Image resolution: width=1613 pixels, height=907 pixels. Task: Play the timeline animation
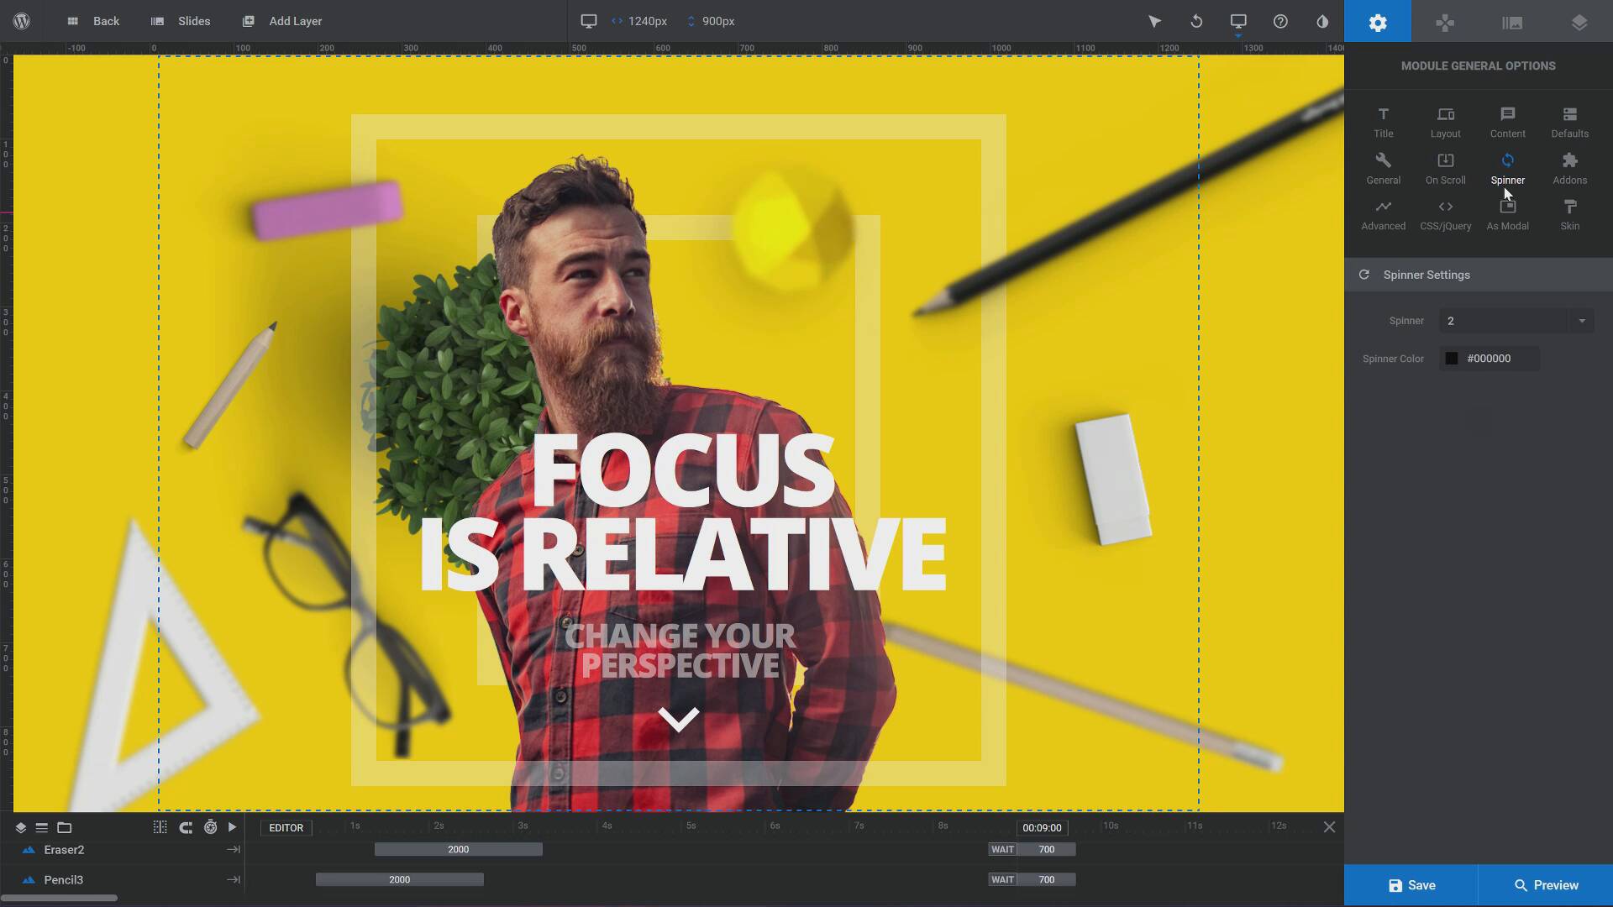click(x=232, y=827)
